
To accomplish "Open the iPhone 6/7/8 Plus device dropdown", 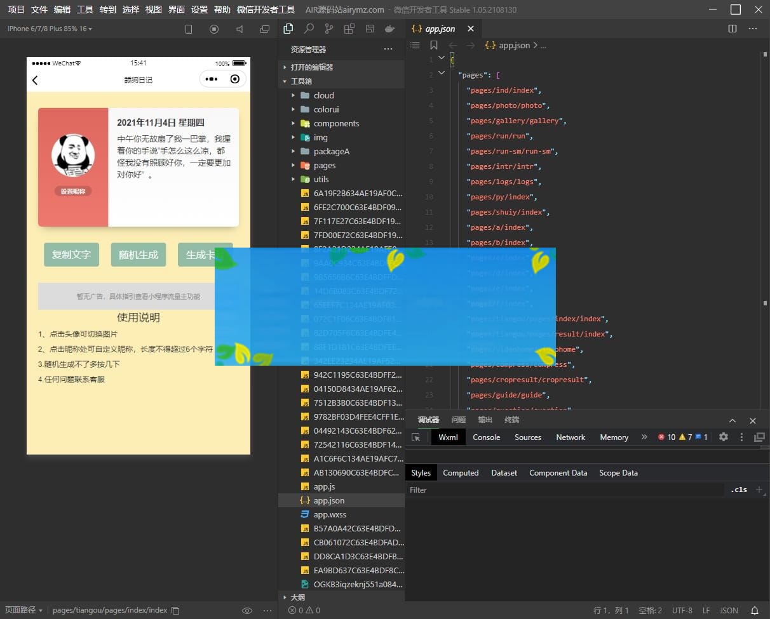I will click(x=50, y=29).
